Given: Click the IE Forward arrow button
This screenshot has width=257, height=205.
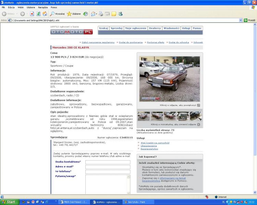Looking at the screenshot, I should tap(23, 14).
